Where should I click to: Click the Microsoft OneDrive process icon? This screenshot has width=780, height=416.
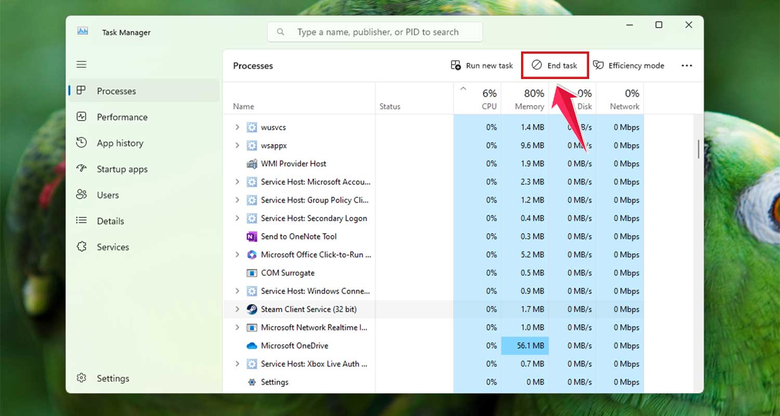[251, 345]
